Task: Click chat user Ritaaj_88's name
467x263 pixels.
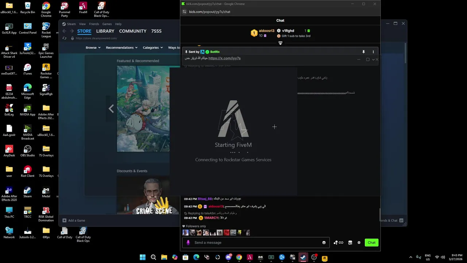Action: click(205, 199)
